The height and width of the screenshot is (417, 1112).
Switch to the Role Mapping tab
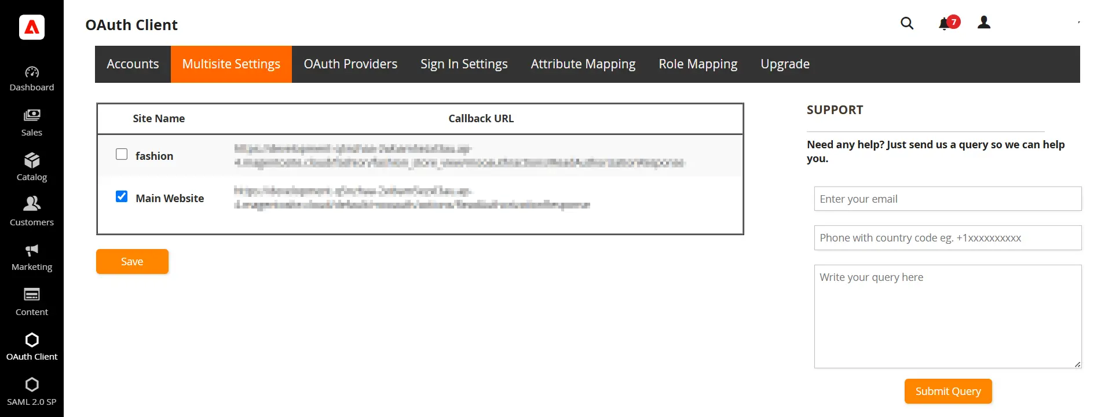point(698,64)
